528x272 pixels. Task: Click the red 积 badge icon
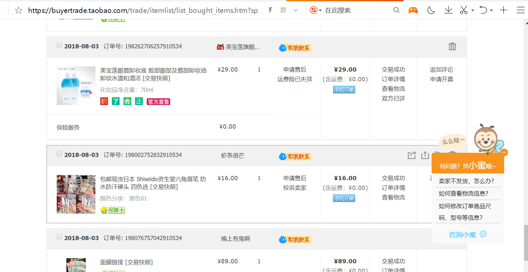pos(104,102)
